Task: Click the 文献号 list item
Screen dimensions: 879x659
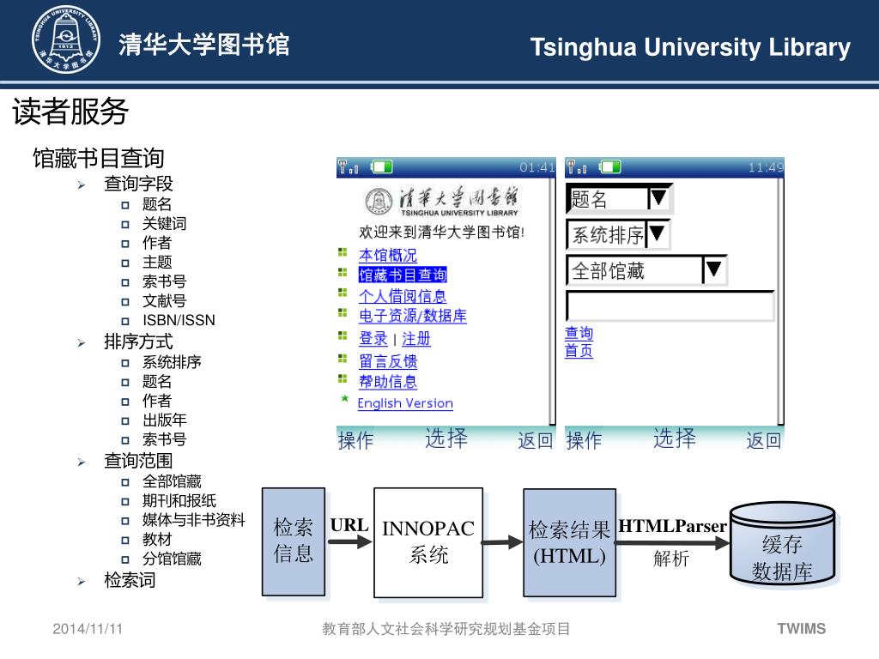Action: point(164,301)
